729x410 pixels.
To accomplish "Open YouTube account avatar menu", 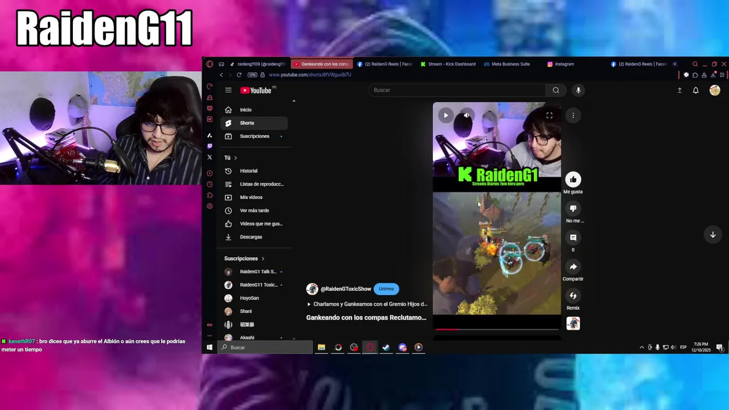I will [715, 90].
